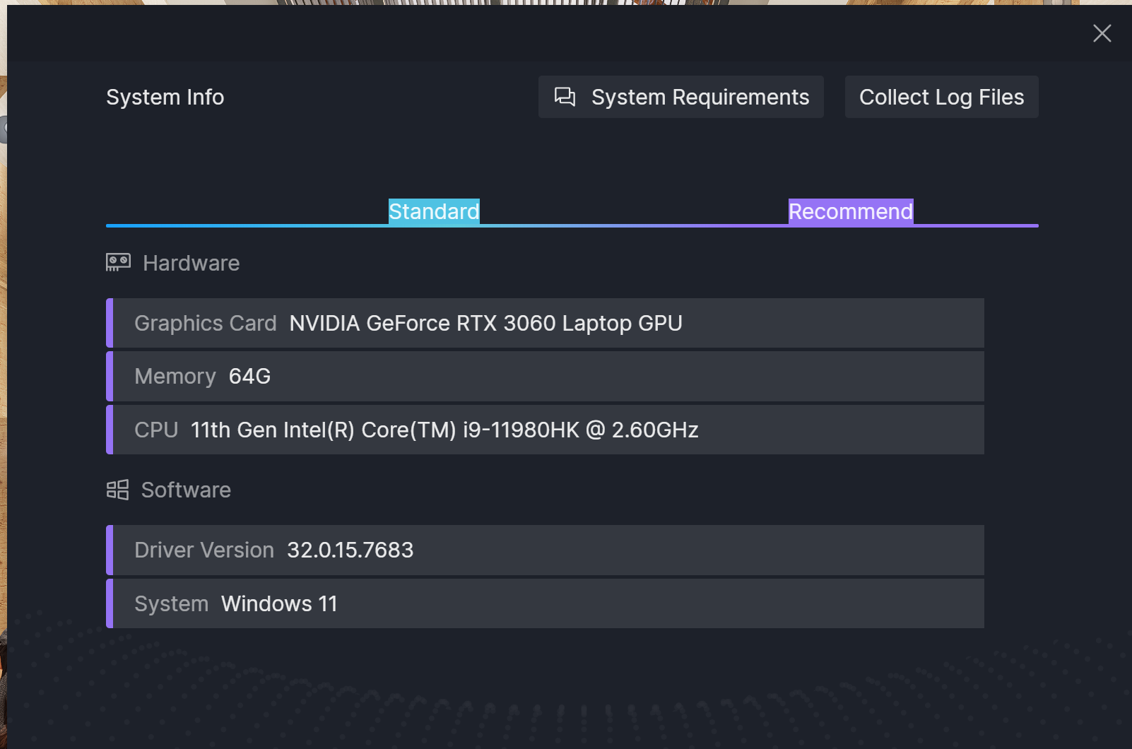Viewport: 1132px width, 749px height.
Task: Click the 'CPU' field label
Action: click(x=156, y=430)
